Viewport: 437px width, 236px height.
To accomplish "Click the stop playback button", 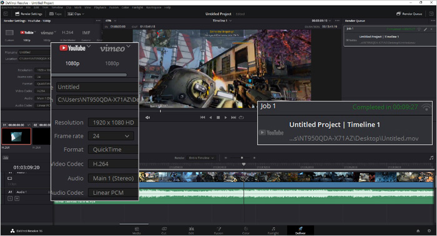I will [x=219, y=117].
